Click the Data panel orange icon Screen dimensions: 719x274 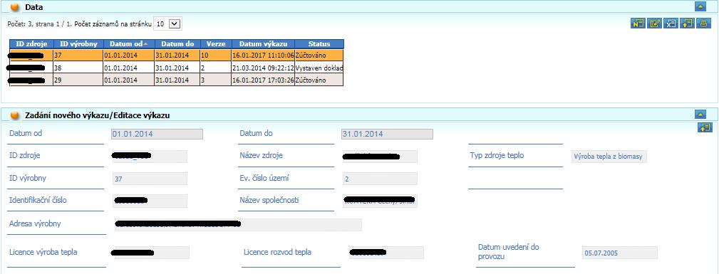point(15,7)
